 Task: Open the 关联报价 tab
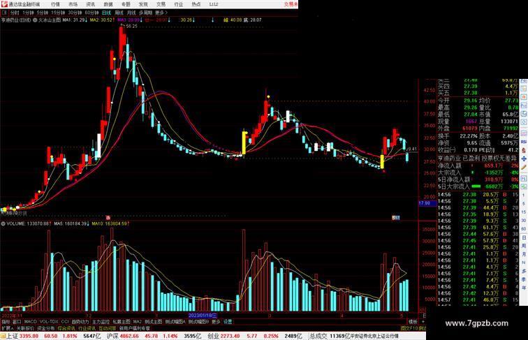point(25,328)
